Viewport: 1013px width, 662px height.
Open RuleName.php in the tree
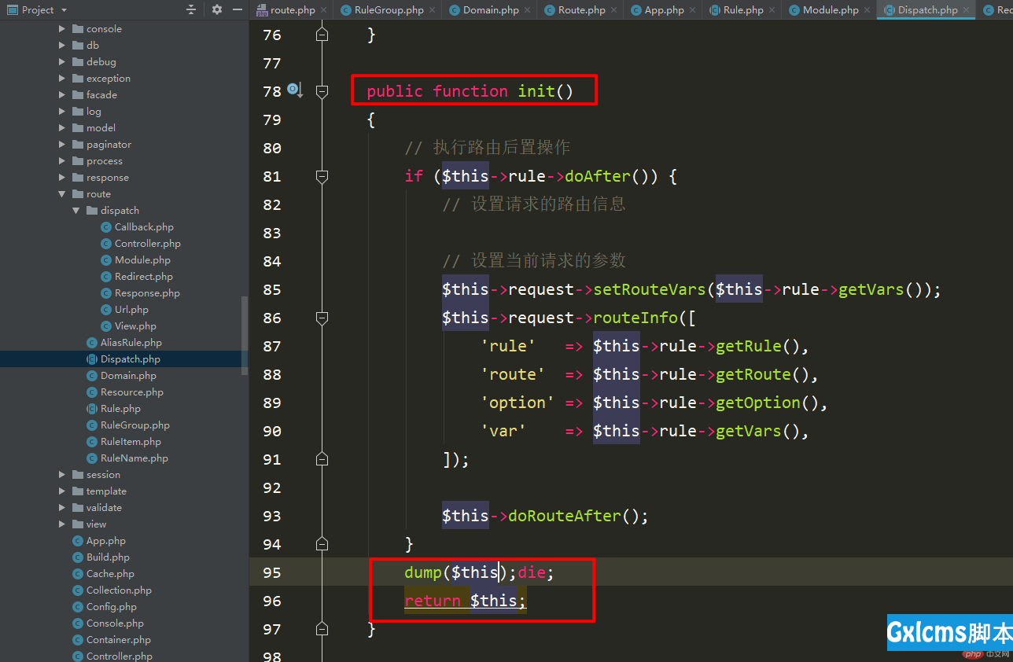pyautogui.click(x=134, y=458)
